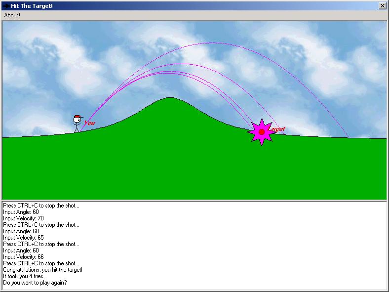The image size is (389, 292).
Task: Click the stick figure player's head
Action: [x=77, y=120]
